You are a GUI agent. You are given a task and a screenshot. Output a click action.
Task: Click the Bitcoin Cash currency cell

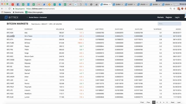click(x=29, y=56)
